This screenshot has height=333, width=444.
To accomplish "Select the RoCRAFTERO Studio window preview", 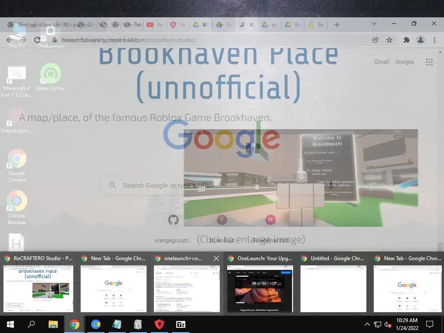I will (x=38, y=284).
